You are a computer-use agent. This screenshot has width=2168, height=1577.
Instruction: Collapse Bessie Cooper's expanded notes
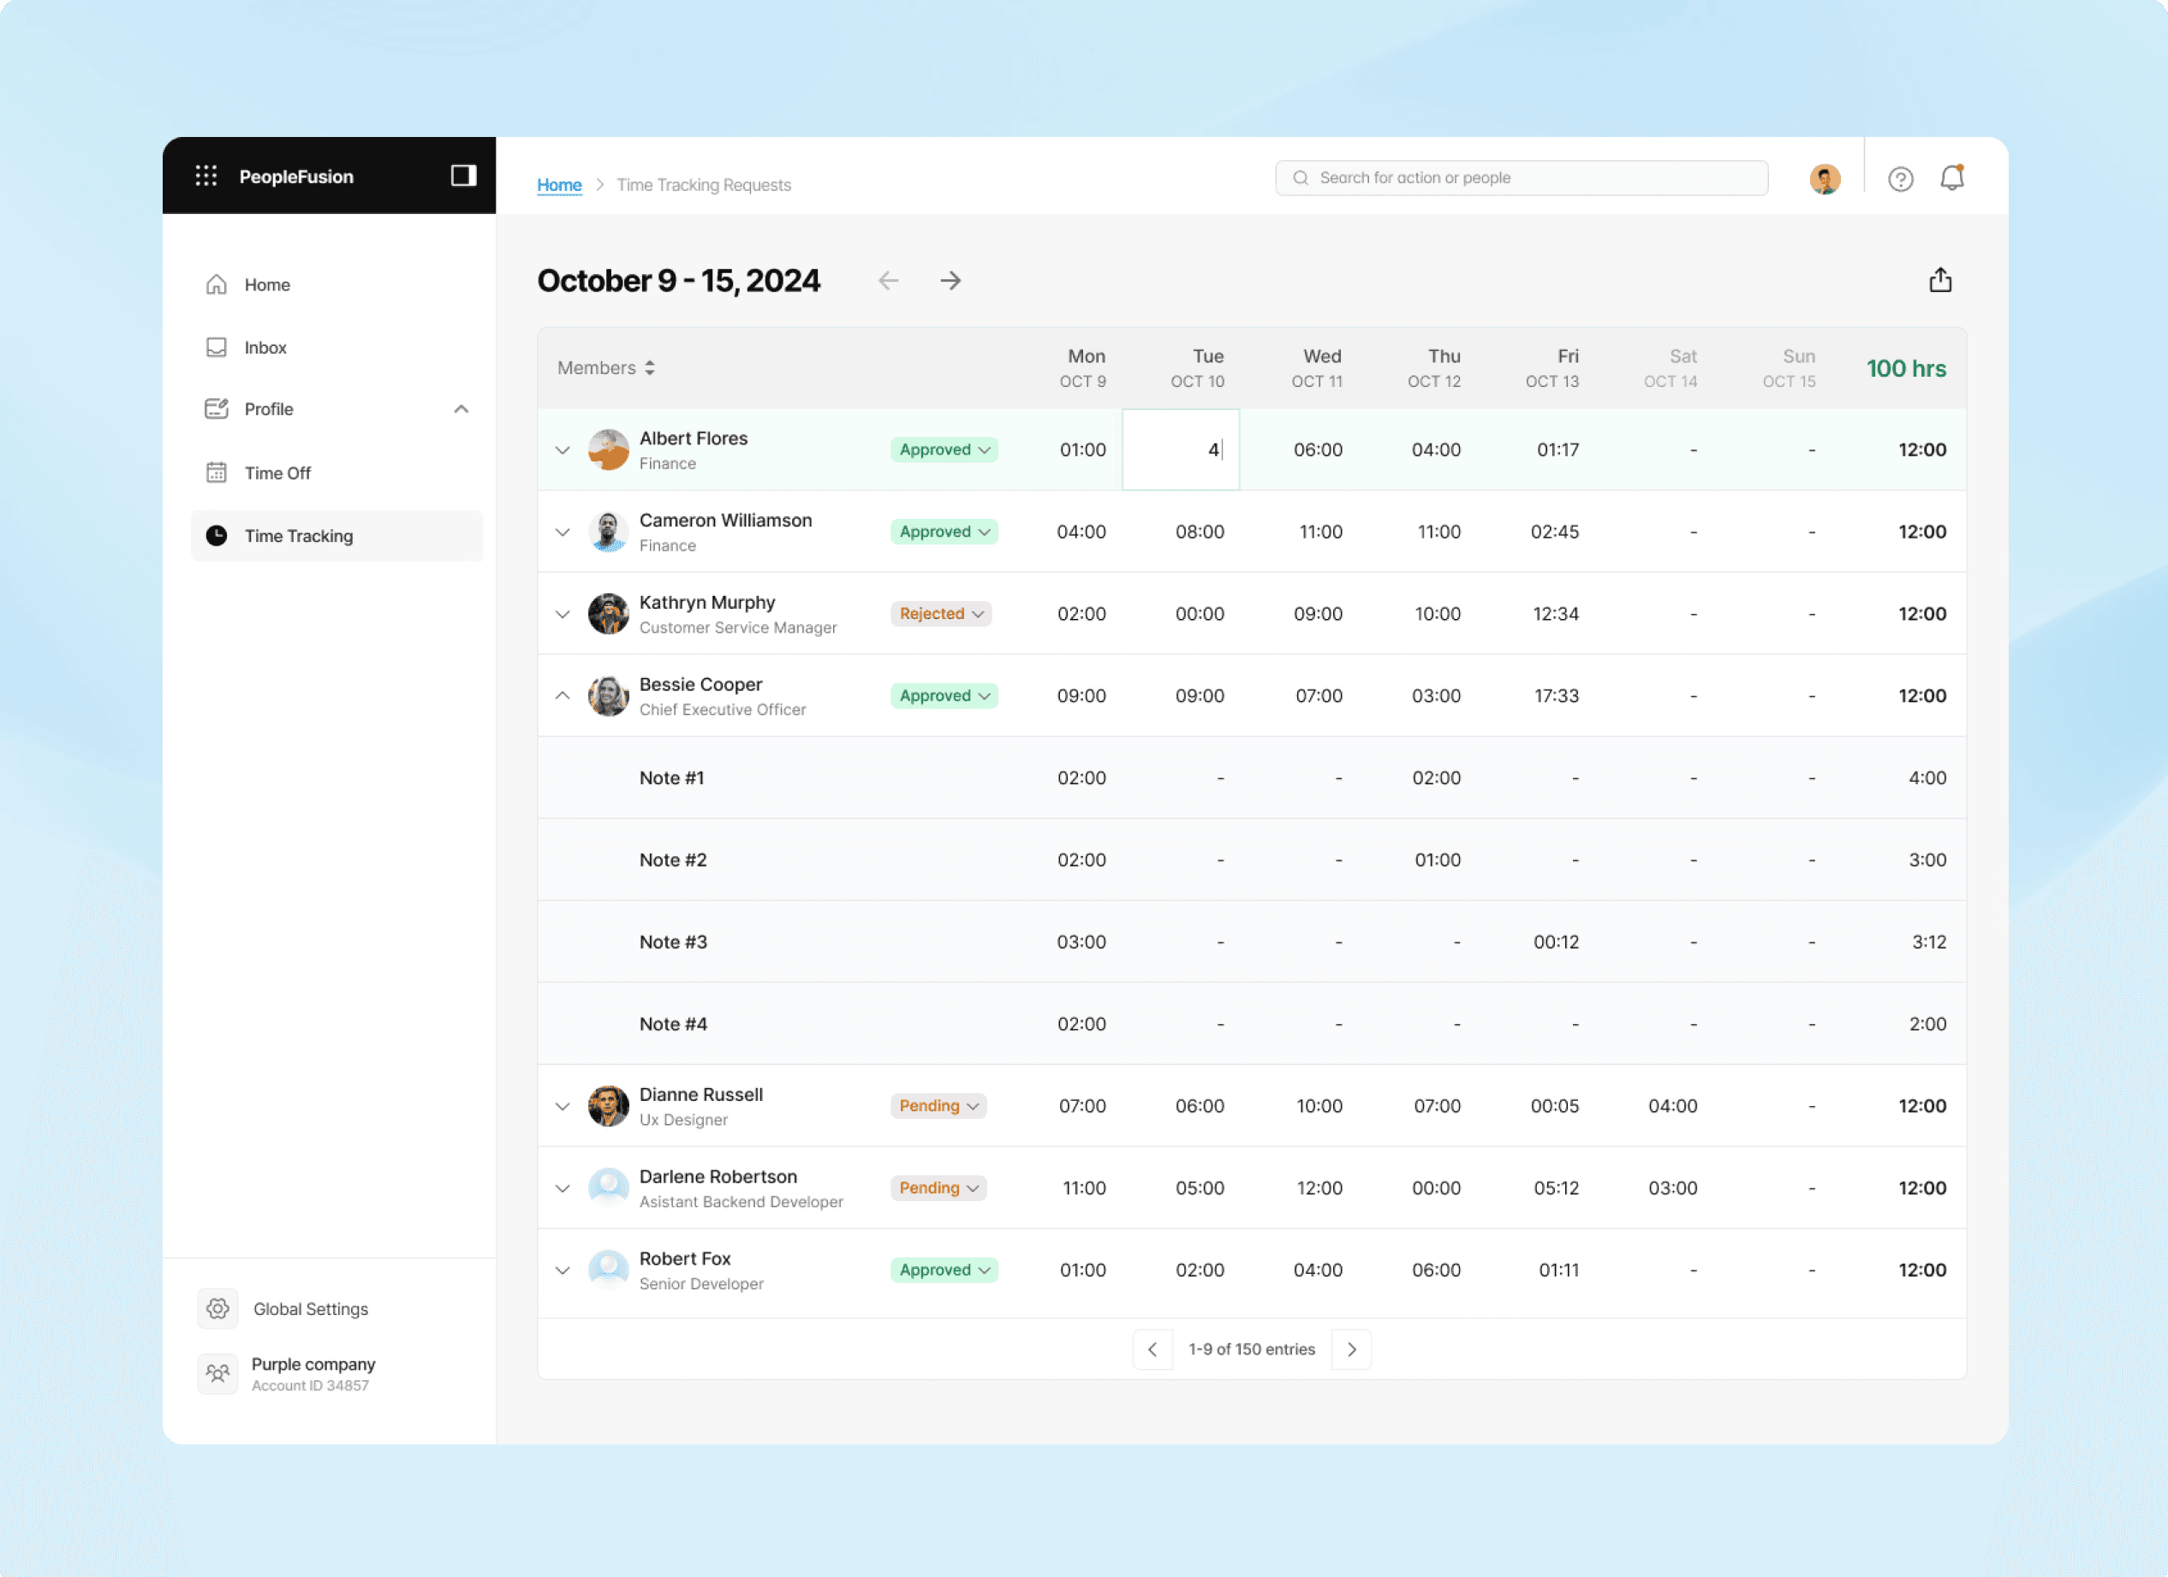pos(562,696)
